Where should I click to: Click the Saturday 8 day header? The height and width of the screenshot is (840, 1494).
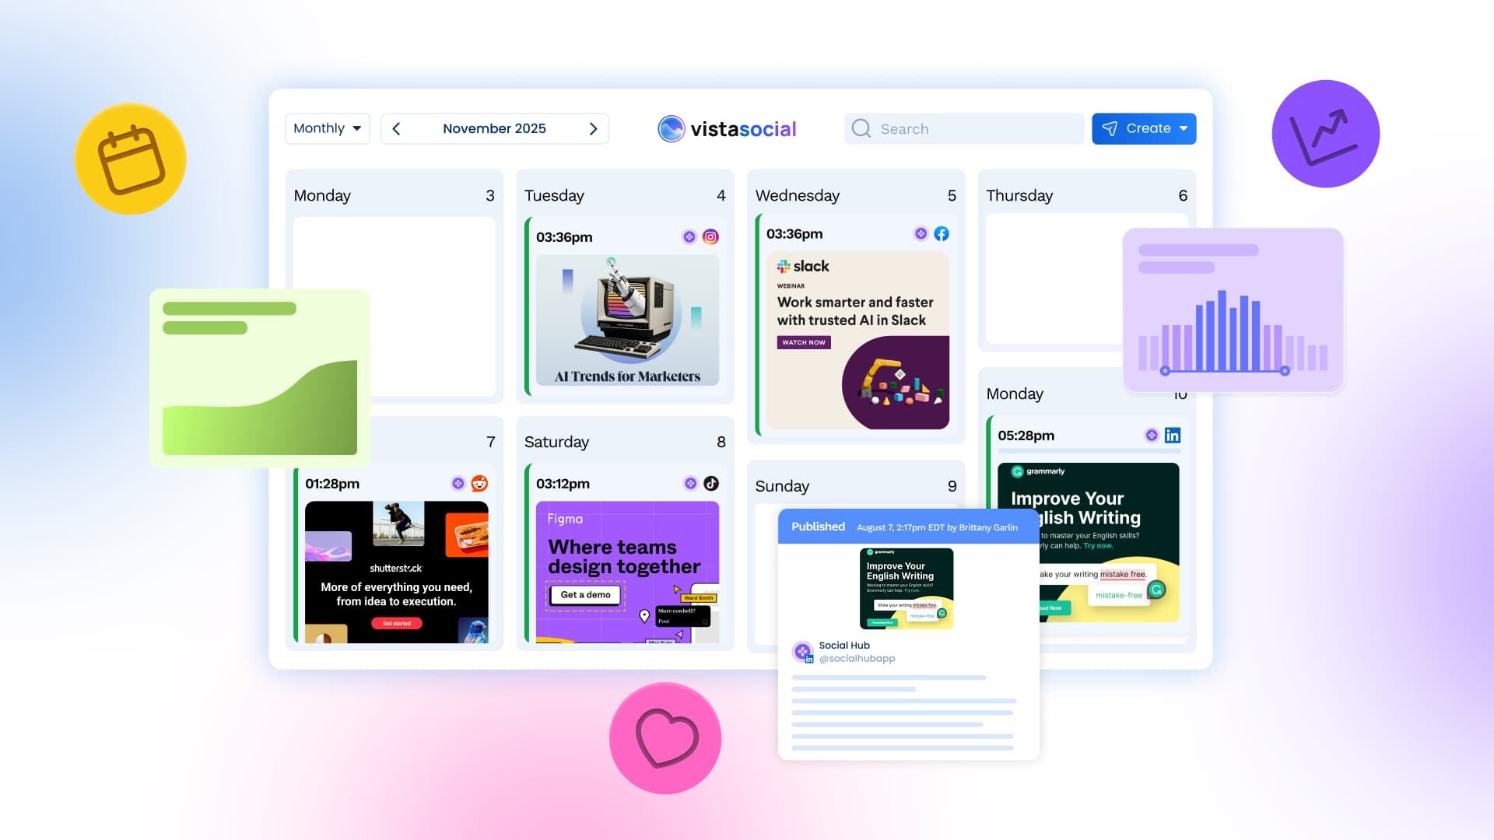pos(625,442)
